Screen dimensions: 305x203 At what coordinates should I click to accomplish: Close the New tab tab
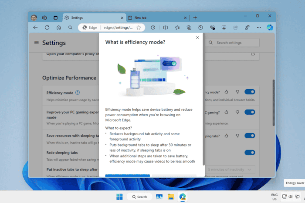pyautogui.click(x=185, y=18)
